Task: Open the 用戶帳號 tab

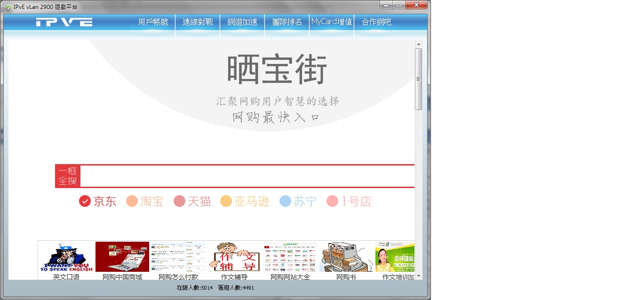Action: [153, 22]
